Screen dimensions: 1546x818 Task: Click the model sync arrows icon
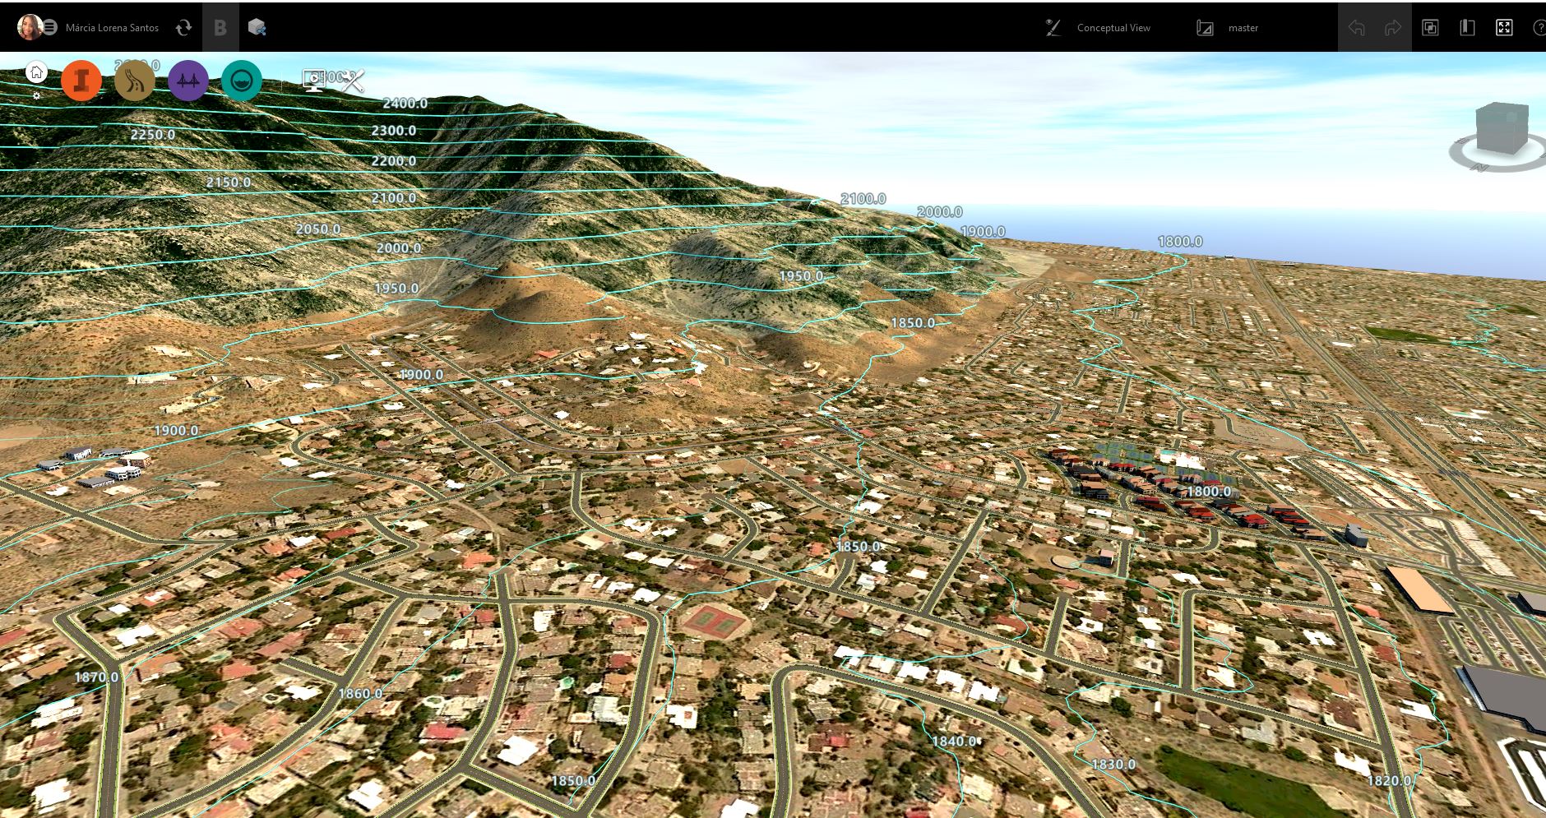tap(183, 28)
